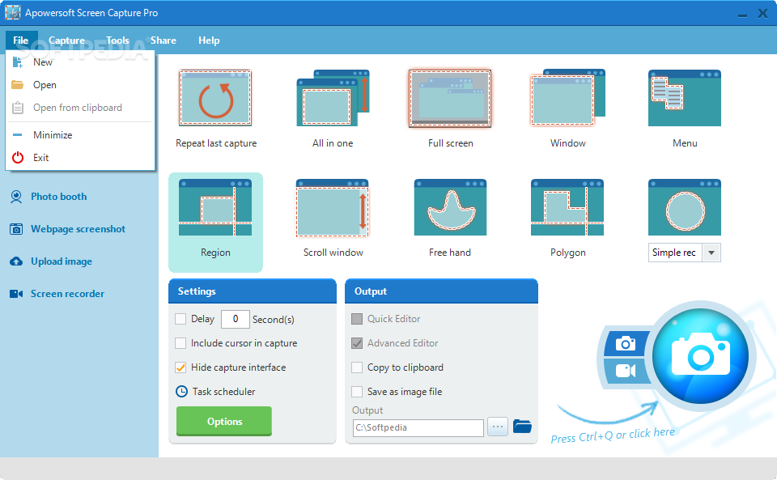Click the Upload image cloud icon
777x480 pixels.
coord(16,261)
